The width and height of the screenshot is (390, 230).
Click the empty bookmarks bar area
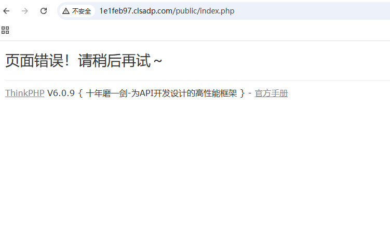(x=199, y=30)
